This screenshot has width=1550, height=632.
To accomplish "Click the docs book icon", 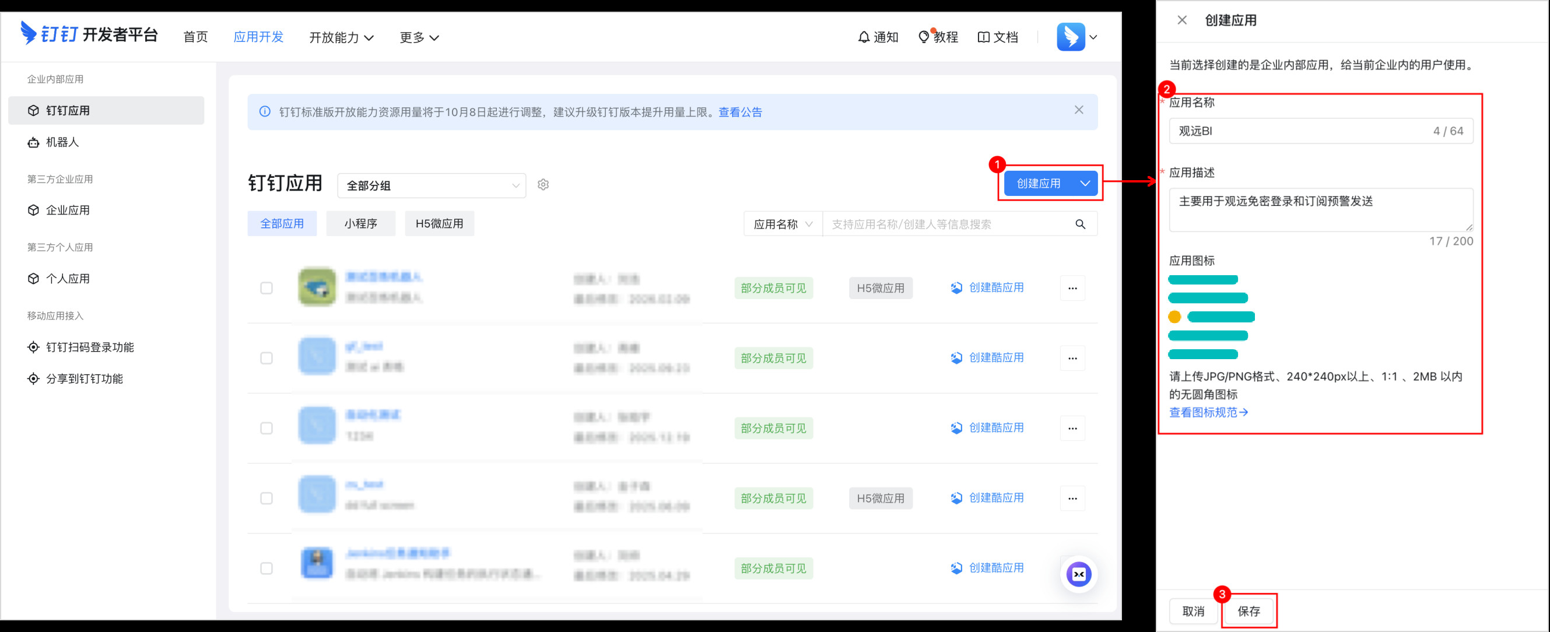I will [983, 37].
